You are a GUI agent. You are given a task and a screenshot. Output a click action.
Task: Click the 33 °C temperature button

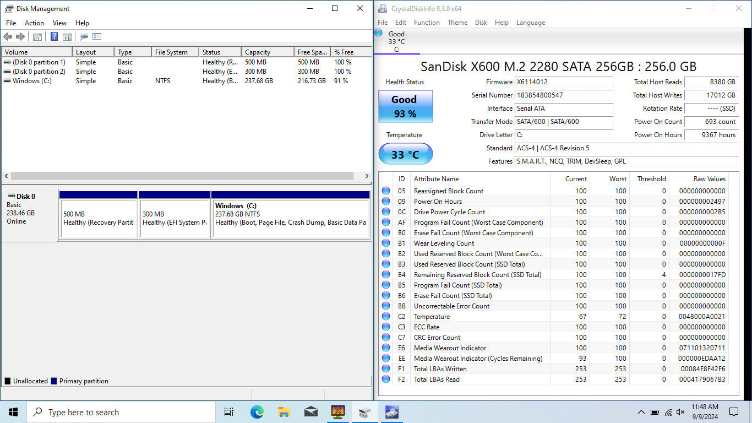point(405,154)
